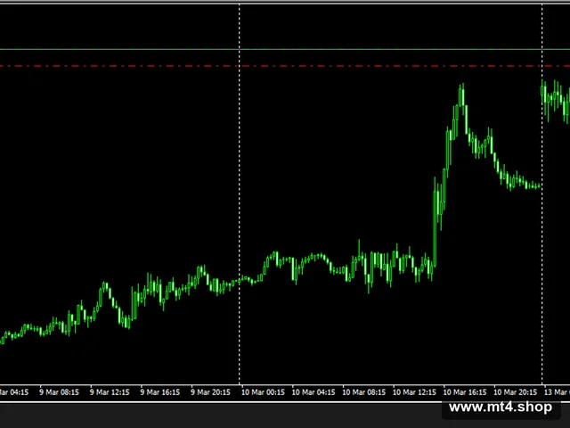This screenshot has width=570, height=428.
Task: Select the red dash-dot horizontal level line
Action: [x=285, y=66]
